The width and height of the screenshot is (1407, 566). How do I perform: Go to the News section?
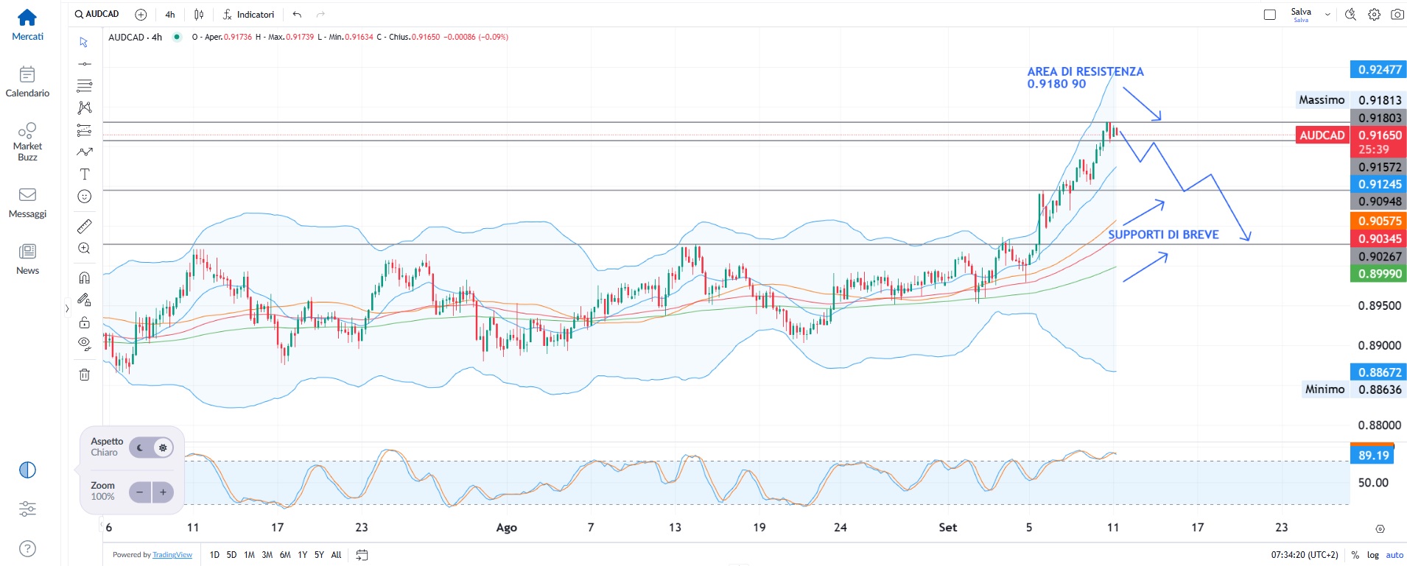coord(27,259)
